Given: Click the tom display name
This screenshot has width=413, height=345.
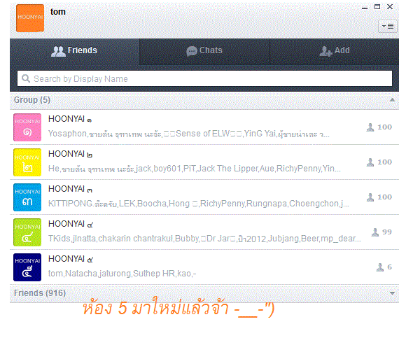Looking at the screenshot, I should [58, 12].
